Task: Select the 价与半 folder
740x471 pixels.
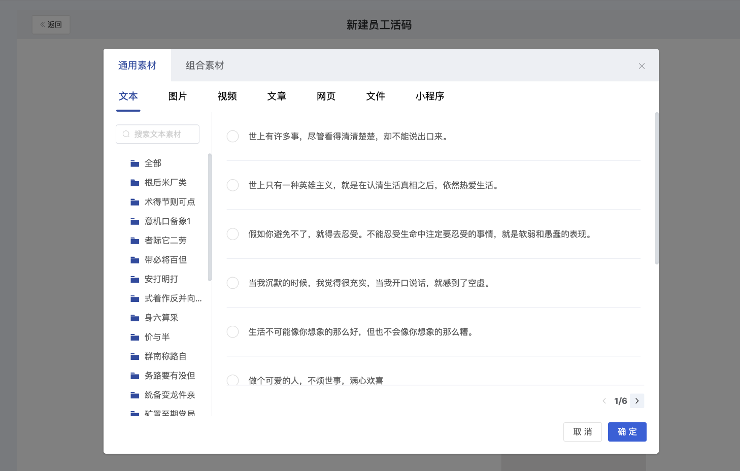Action: [157, 337]
